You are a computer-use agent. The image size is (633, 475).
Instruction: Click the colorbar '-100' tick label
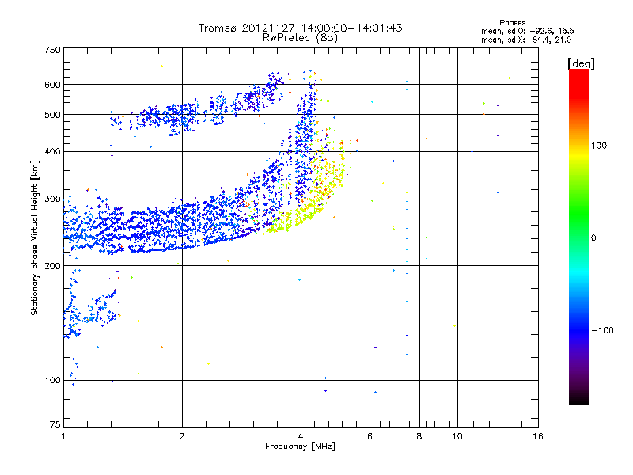coord(602,330)
